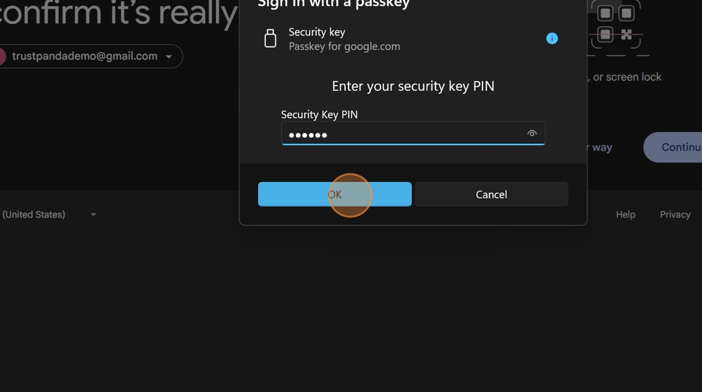Click the partially hidden Try another way link
Screen dimensions: 702x392
tap(599, 147)
